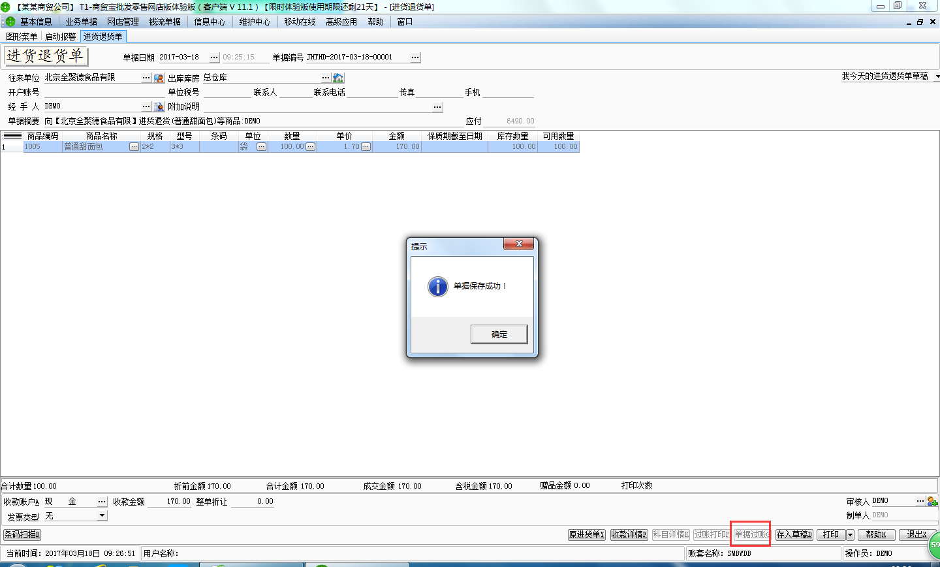Click the ellipsis button in 商品名称 cell

pyautogui.click(x=134, y=147)
